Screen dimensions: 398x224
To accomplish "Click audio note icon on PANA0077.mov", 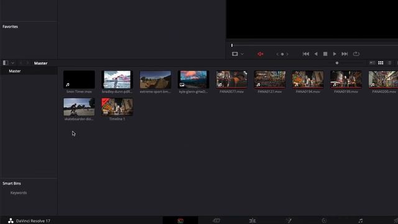I will (220, 85).
